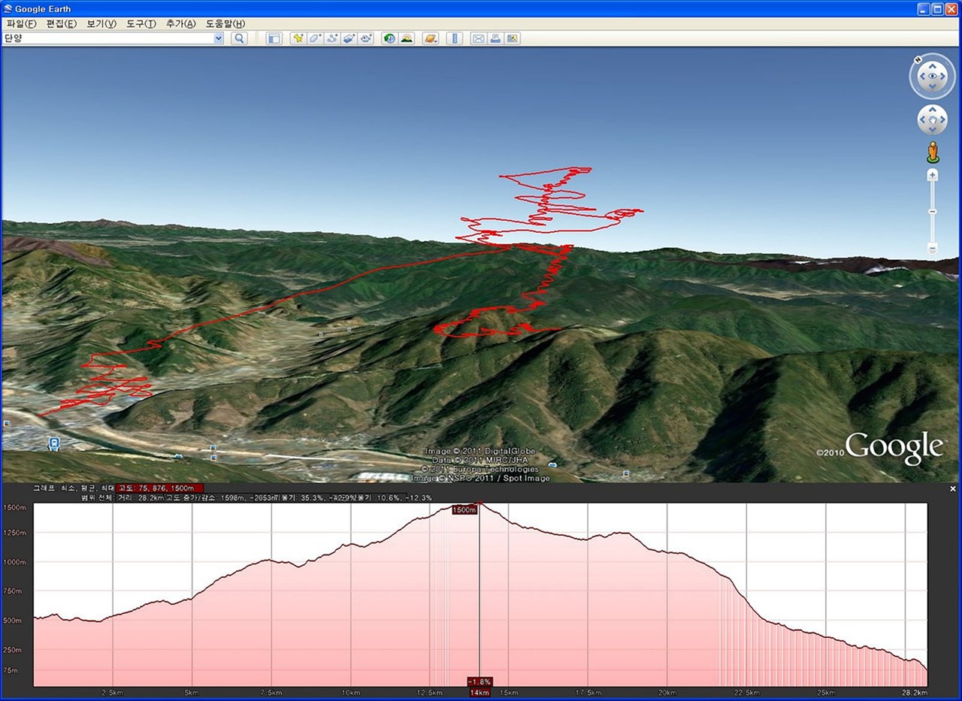Move up with the hand joystick arrow

click(933, 110)
